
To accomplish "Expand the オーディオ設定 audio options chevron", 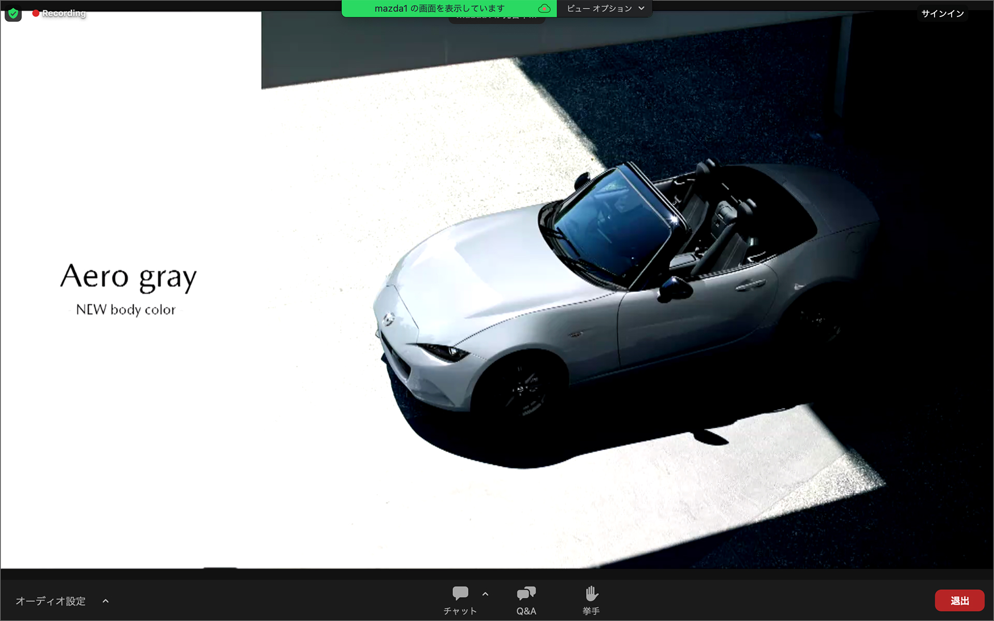I will tap(106, 601).
